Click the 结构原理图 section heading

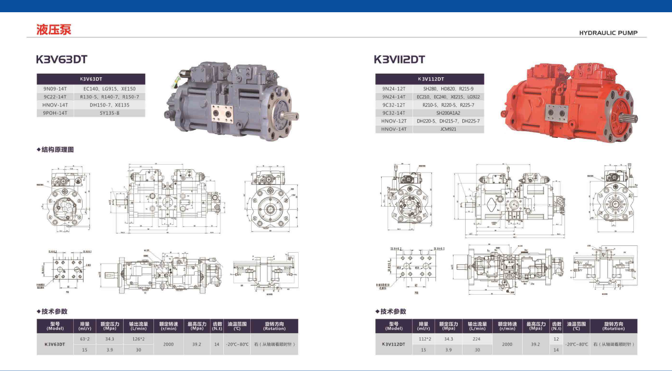tap(55, 150)
